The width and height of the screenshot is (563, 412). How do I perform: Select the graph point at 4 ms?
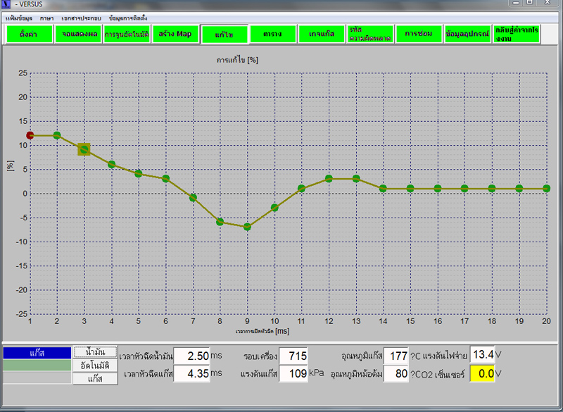point(112,165)
